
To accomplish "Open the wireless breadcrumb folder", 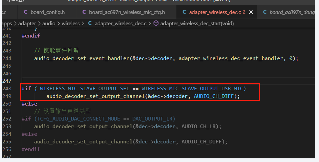I will [71, 24].
